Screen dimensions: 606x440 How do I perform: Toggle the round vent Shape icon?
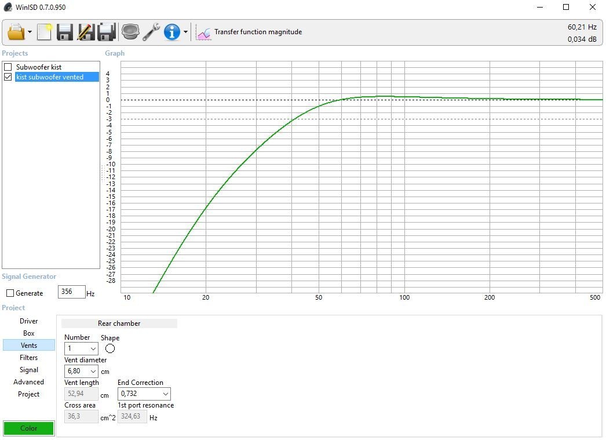point(110,348)
